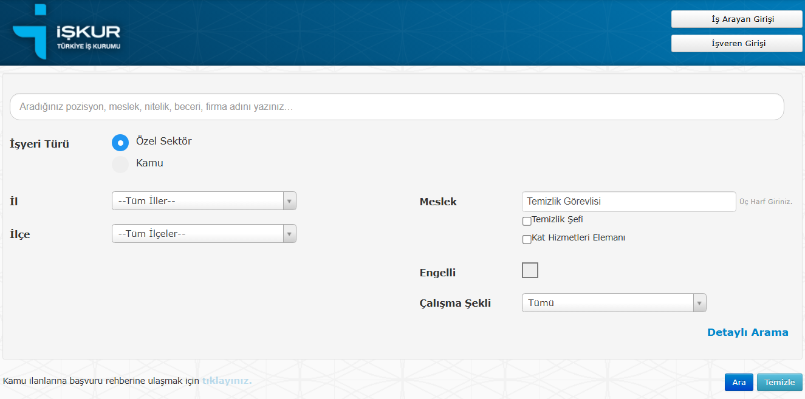Image resolution: width=805 pixels, height=399 pixels.
Task: Select the Kamu workplace type option
Action: 120,164
